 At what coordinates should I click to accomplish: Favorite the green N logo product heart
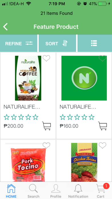tap(103, 58)
